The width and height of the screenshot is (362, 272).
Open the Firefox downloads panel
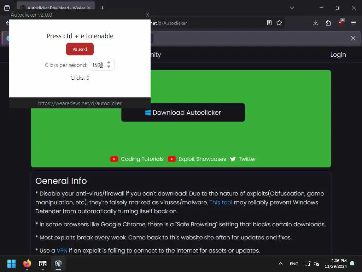coord(315,23)
